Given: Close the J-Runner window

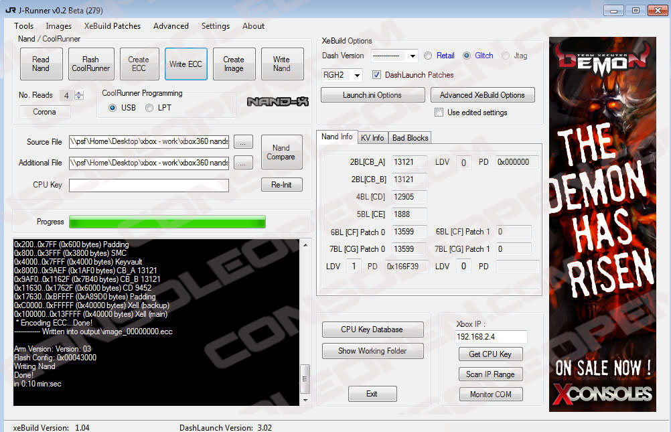Looking at the screenshot, I should 658,11.
